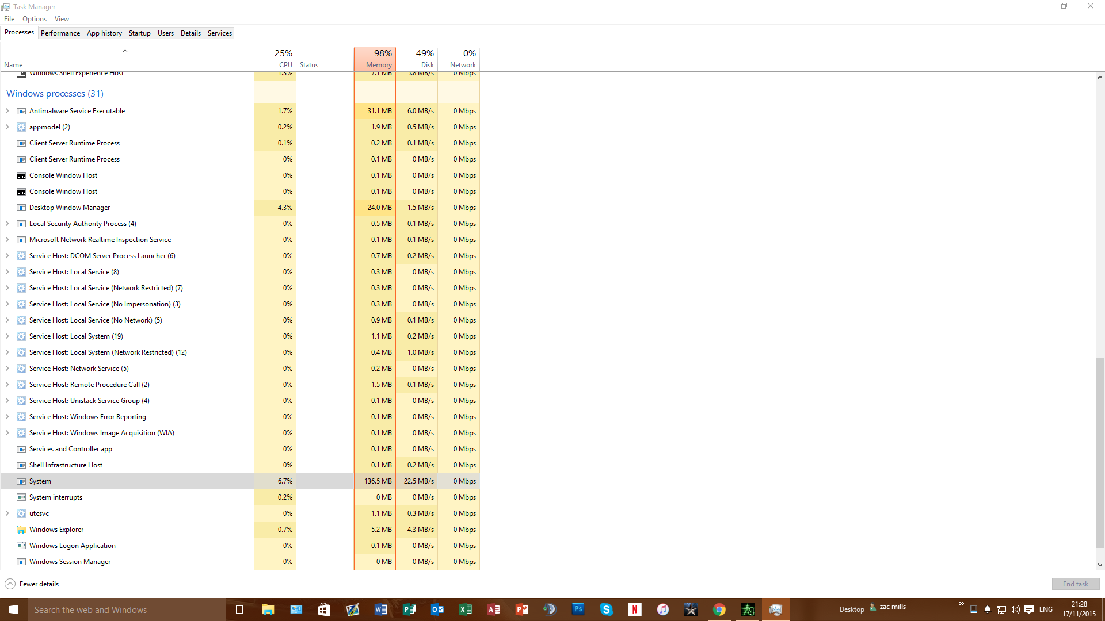Screen dimensions: 1105x621
Task: Open Photoshop from the taskbar
Action: [578, 609]
